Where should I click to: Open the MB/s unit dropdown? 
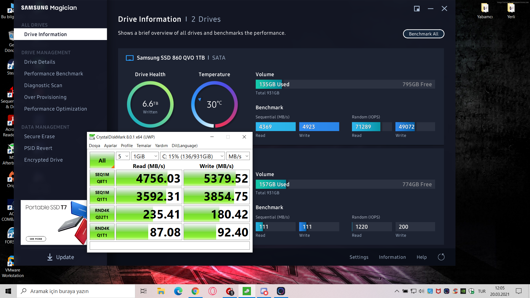pyautogui.click(x=238, y=156)
